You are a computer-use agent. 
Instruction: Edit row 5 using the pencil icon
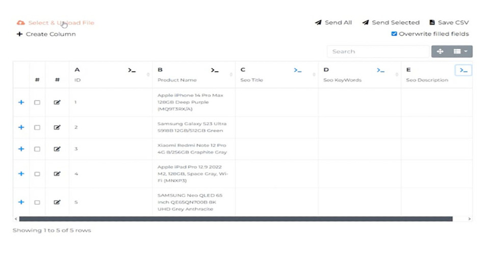[57, 202]
